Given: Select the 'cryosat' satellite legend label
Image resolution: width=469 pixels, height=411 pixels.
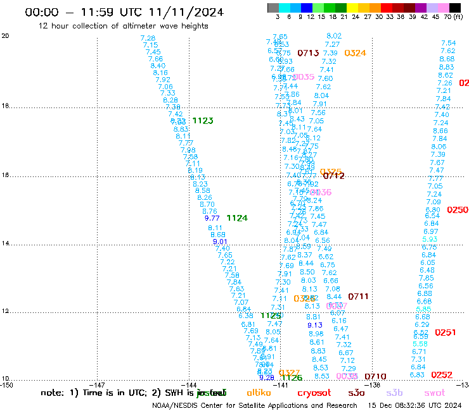Looking at the screenshot, I should 314,393.
